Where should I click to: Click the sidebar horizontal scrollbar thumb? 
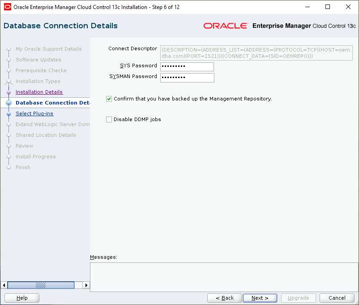click(41, 285)
